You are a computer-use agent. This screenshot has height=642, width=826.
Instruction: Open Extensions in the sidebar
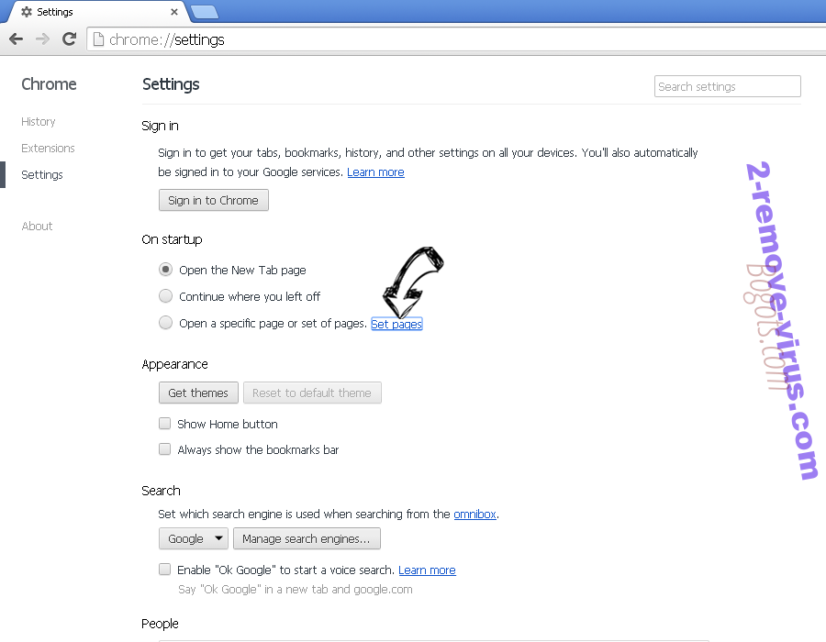point(48,148)
